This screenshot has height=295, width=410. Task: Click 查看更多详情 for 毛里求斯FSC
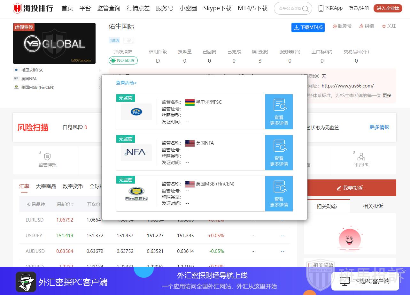279,112
